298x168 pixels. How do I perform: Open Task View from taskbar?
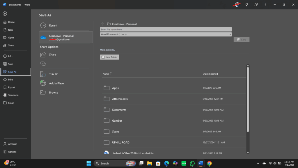click(x=141, y=163)
